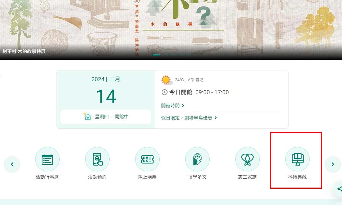Select the third carousel slide indicator

pos(174,55)
